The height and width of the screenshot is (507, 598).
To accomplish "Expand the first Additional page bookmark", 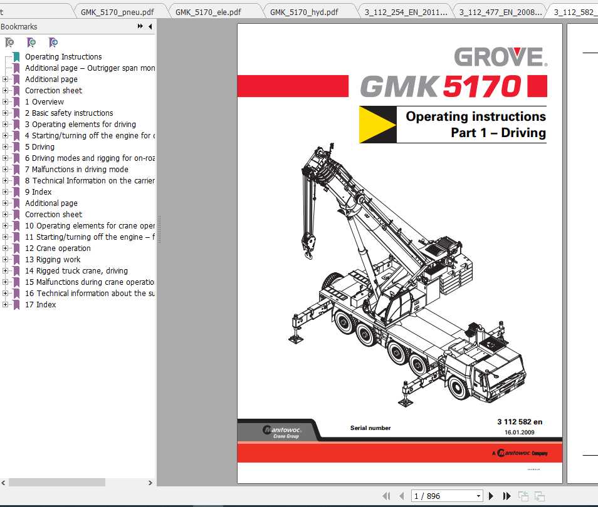I will [5, 79].
